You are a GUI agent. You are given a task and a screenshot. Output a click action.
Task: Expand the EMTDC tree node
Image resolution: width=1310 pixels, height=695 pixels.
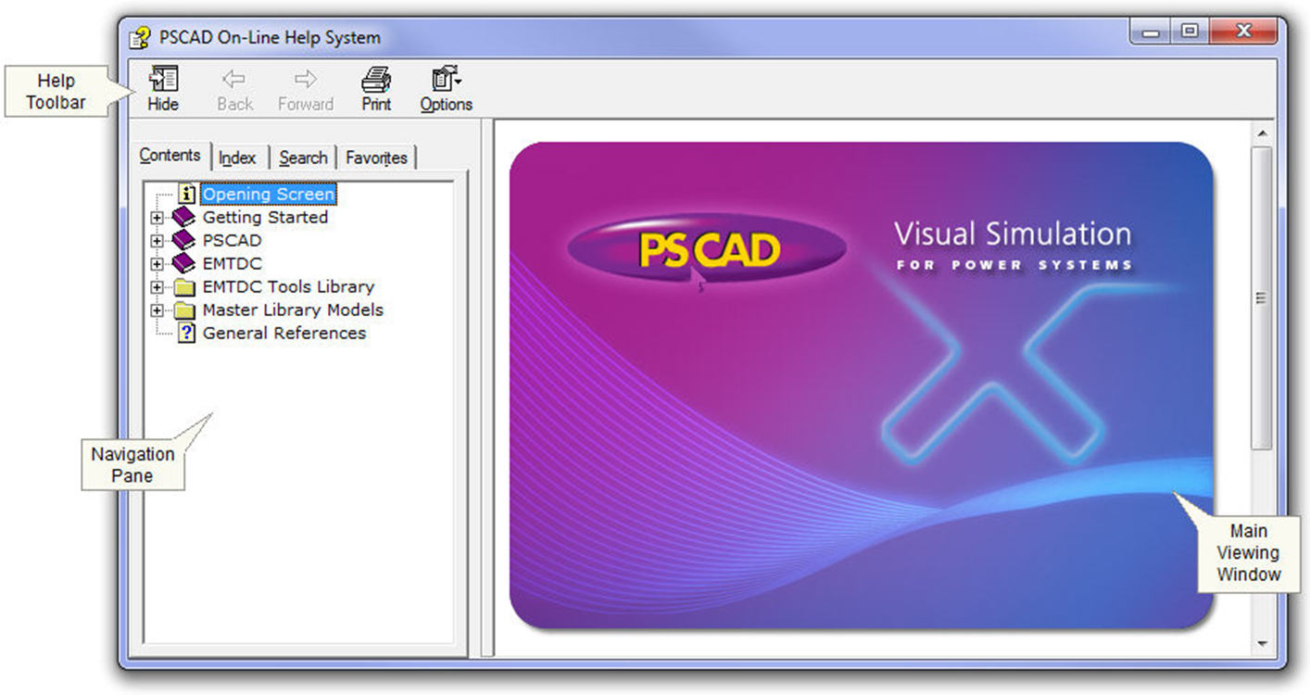pyautogui.click(x=157, y=264)
